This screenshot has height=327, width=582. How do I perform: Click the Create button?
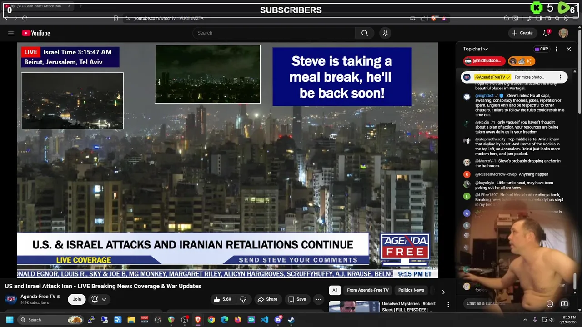point(522,33)
